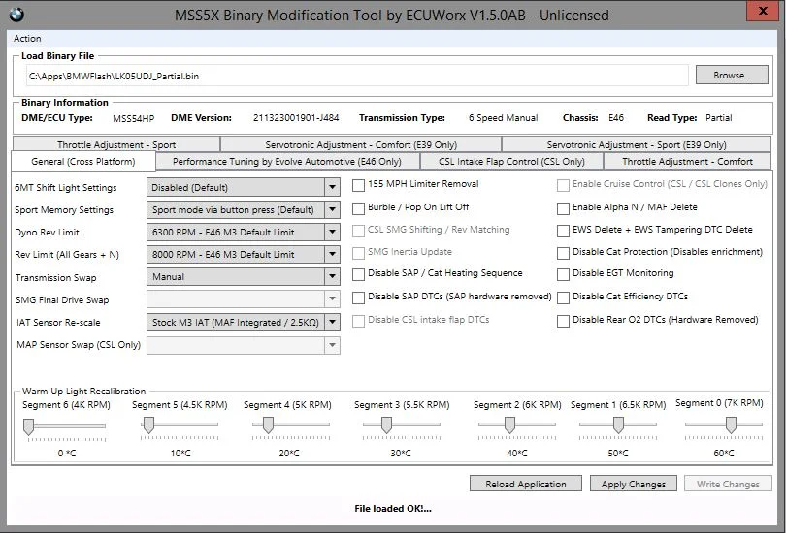This screenshot has height=533, width=786.
Task: Check Disable SAP DTCs (SAP hardware removed)
Action: point(358,298)
